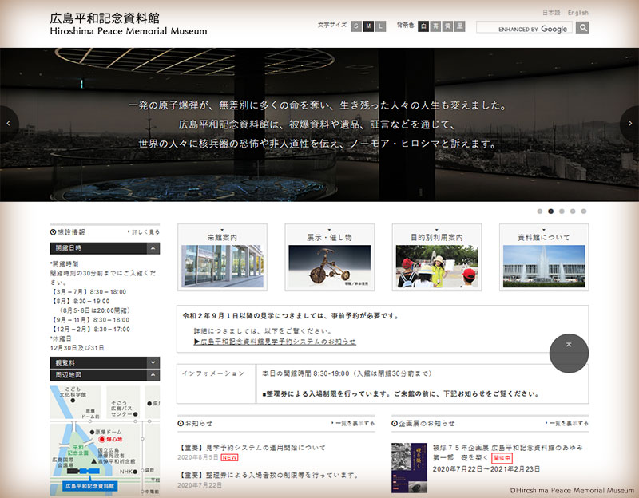639x498 pixels.
Task: Click the 12月30日及び31日 closed days text
Action: (x=77, y=348)
